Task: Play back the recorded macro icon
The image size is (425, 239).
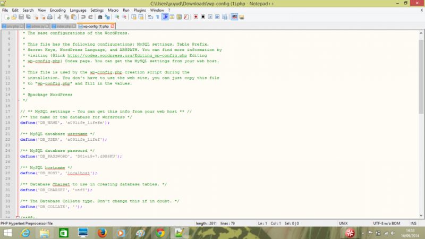Action: [x=210, y=17]
